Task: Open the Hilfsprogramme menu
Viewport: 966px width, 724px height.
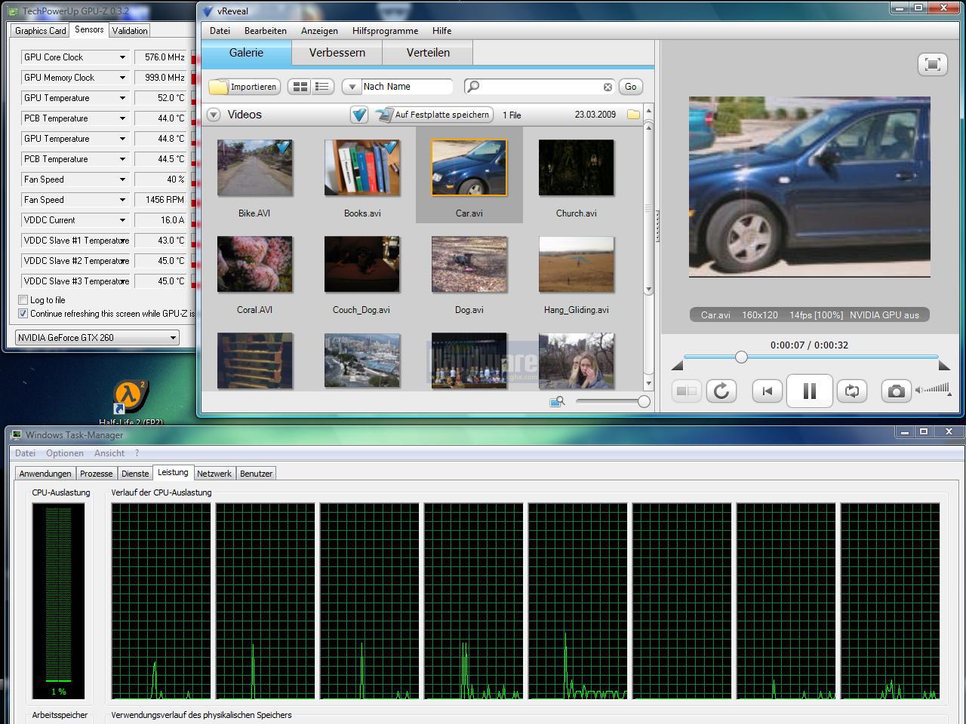Action: [385, 31]
